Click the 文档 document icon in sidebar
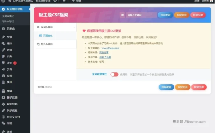This screenshot has width=215, height=133. 3,76
